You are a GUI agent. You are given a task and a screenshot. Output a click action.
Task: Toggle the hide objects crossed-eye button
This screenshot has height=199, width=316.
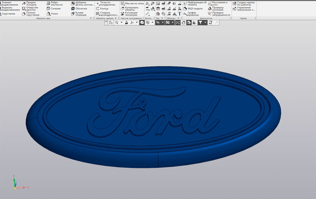click(158, 23)
